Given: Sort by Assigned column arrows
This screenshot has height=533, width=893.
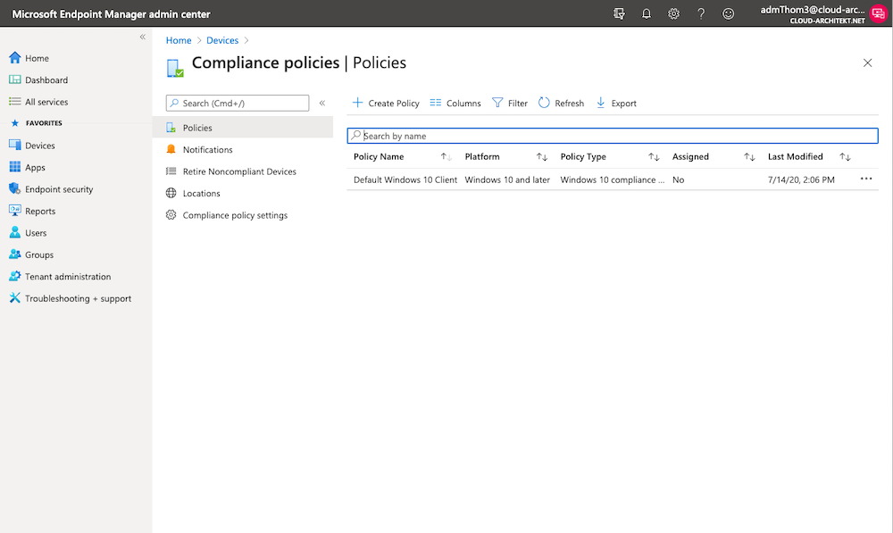Looking at the screenshot, I should click(x=749, y=156).
